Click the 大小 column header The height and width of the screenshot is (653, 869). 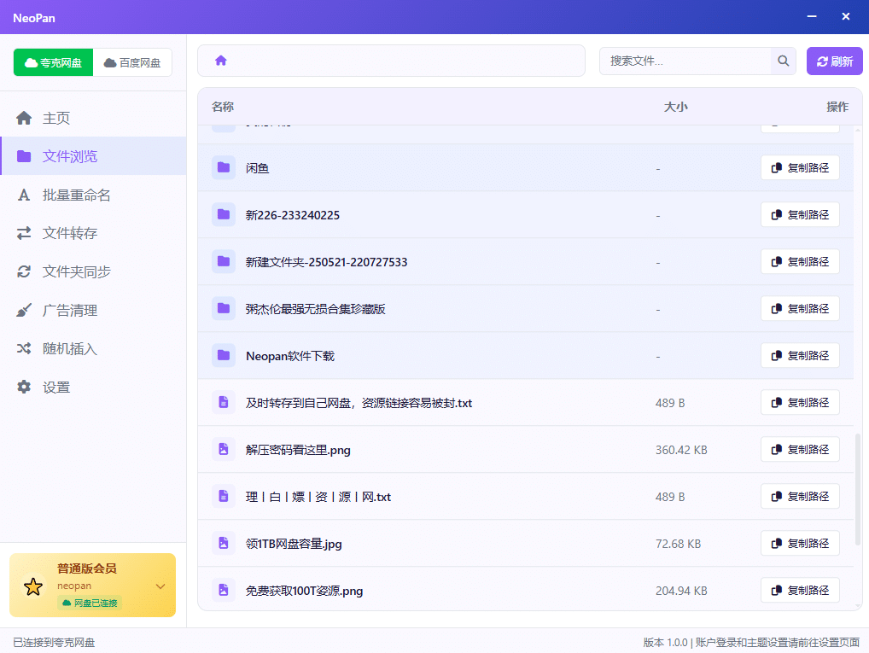tap(675, 107)
